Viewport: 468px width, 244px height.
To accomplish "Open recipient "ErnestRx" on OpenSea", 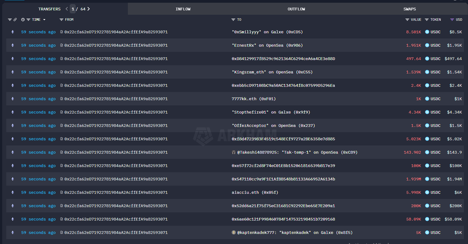I will point(267,45).
